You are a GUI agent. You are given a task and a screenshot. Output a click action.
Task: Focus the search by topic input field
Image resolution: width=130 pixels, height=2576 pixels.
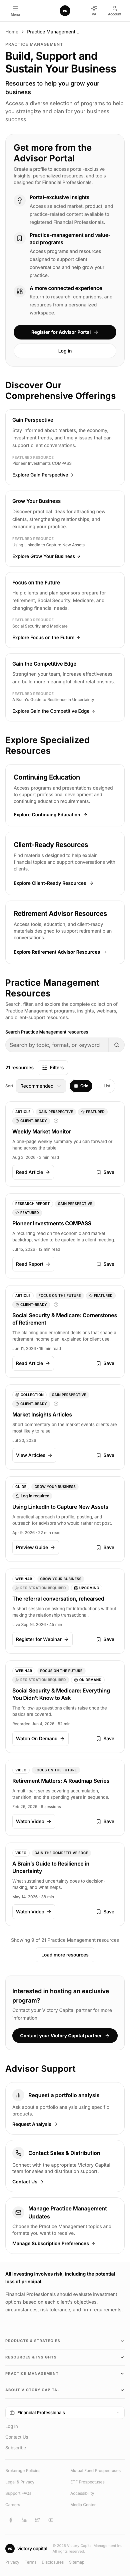(x=58, y=1045)
